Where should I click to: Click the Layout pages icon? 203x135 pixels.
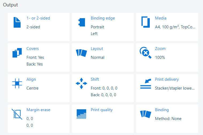click(x=81, y=53)
